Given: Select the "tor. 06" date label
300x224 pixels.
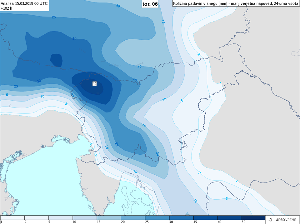Looking at the screenshot, I should tap(150, 4).
